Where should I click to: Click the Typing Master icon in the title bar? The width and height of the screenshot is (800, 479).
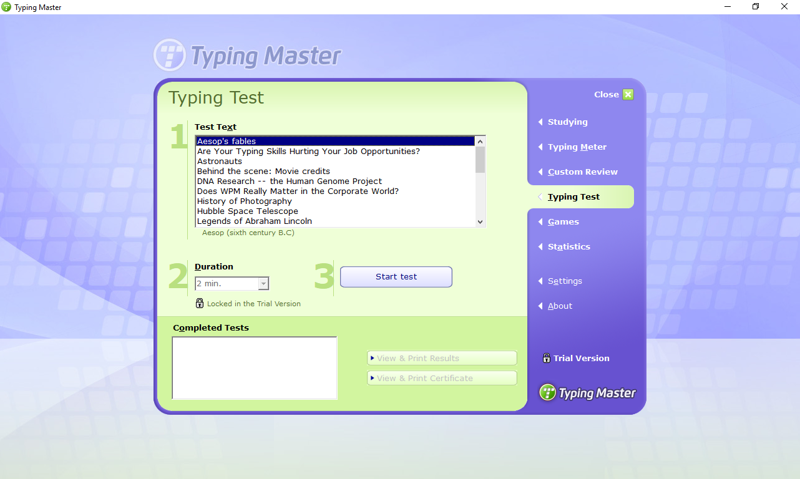pyautogui.click(x=6, y=7)
